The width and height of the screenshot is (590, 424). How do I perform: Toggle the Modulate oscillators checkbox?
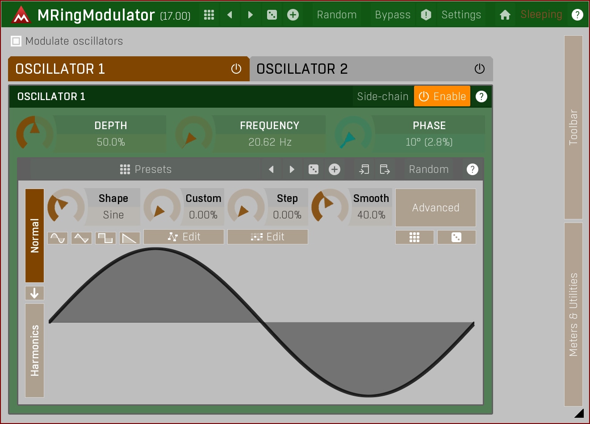pyautogui.click(x=16, y=41)
